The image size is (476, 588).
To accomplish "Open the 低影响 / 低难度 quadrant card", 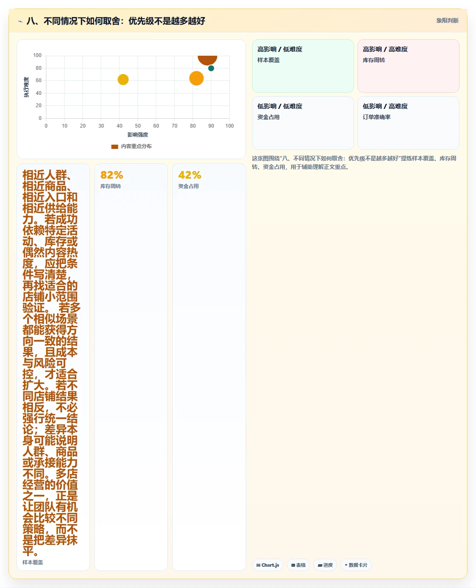I will pyautogui.click(x=303, y=123).
